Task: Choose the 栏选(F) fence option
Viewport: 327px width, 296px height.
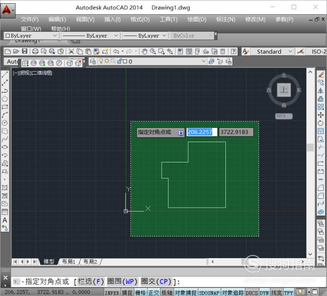Action: (x=91, y=282)
